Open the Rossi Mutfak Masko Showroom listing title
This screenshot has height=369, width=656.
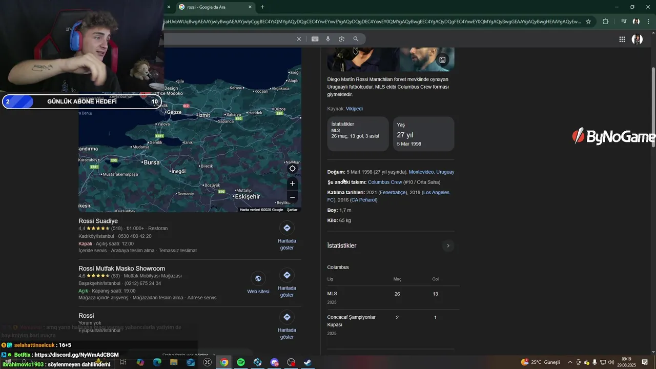pyautogui.click(x=121, y=269)
